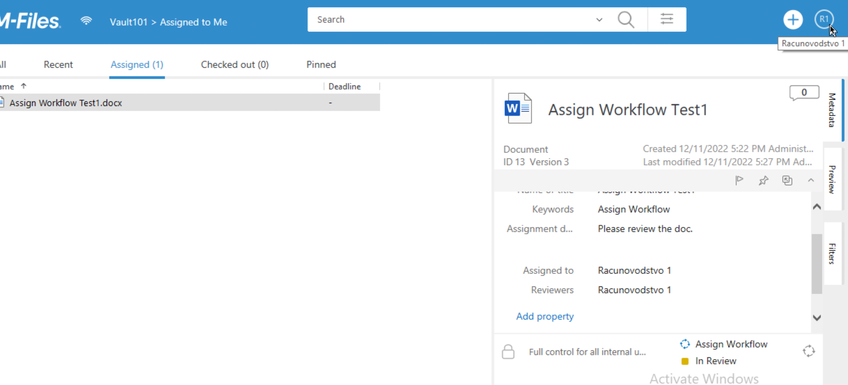Image resolution: width=848 pixels, height=385 pixels.
Task: Switch to the Recent tab
Action: (x=58, y=64)
